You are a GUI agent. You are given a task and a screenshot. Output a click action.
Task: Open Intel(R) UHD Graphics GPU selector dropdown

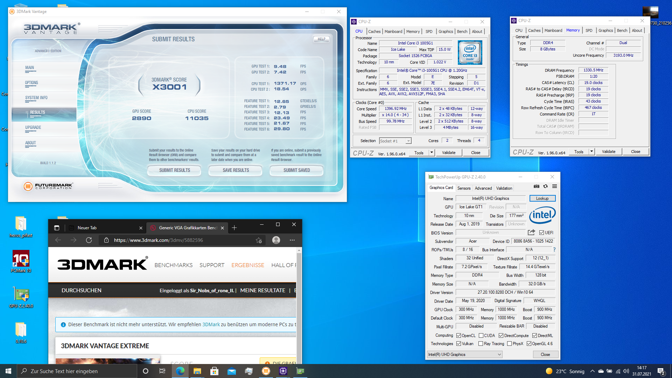pos(464,355)
